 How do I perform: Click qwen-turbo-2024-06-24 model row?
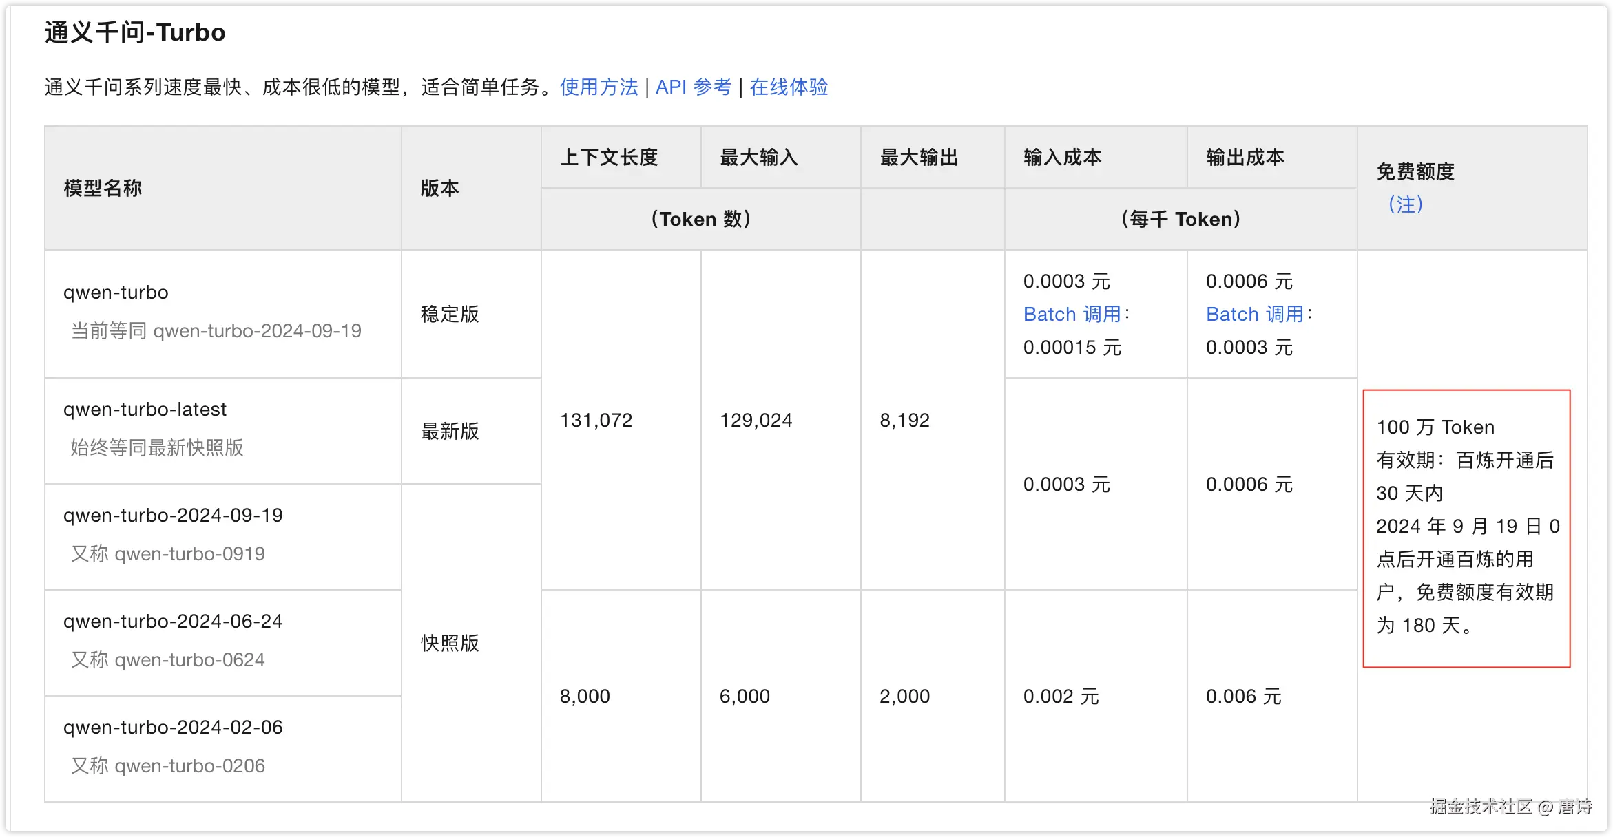click(173, 622)
